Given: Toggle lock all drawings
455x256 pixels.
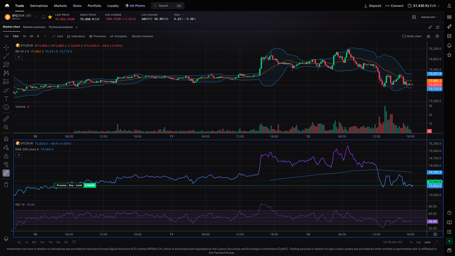Looking at the screenshot, I should click(x=6, y=156).
